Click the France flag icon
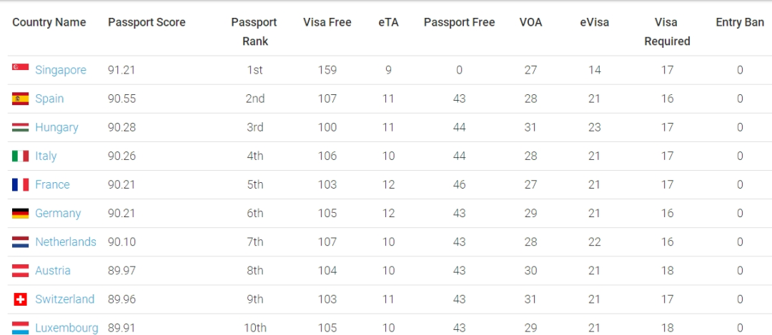The image size is (772, 335). pyautogui.click(x=20, y=184)
